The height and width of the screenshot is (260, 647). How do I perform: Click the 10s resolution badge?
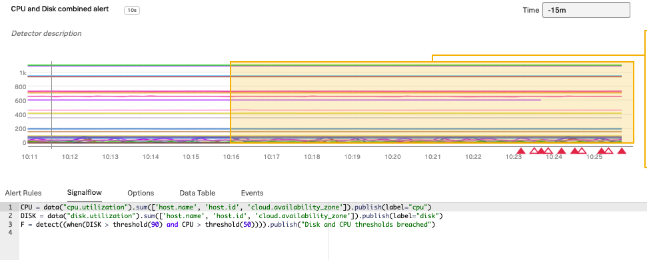click(x=132, y=10)
